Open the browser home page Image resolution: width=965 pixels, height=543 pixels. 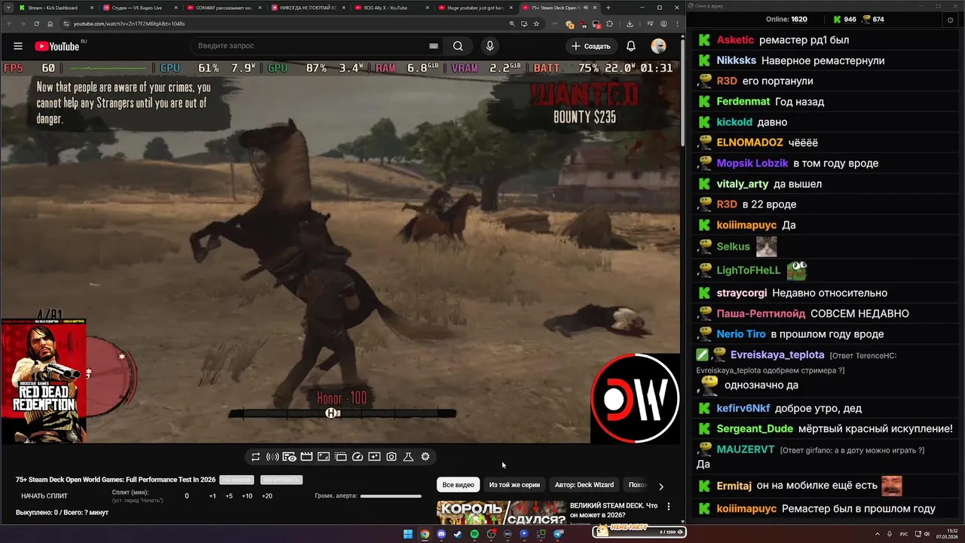50,23
